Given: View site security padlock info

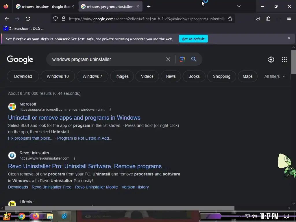Looking at the screenshot, I should click(x=64, y=19).
